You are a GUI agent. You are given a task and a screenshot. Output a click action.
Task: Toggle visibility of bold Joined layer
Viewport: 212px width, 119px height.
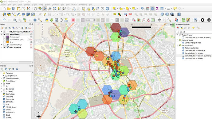coord(5,34)
